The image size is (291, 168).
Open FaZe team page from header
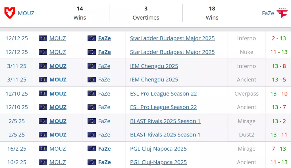[268, 13]
